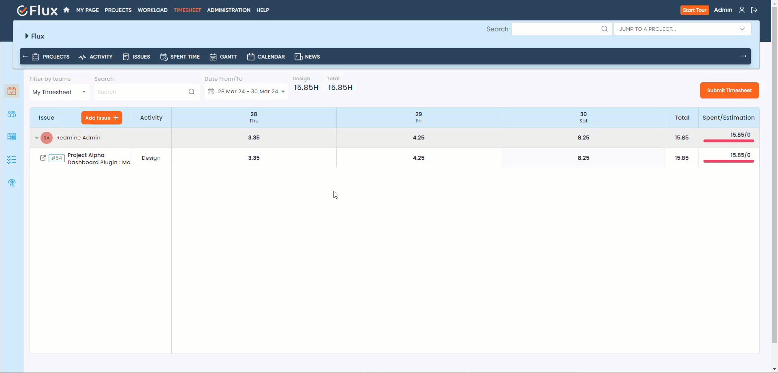Open the teams icon in left sidebar
This screenshot has width=778, height=373.
12,114
